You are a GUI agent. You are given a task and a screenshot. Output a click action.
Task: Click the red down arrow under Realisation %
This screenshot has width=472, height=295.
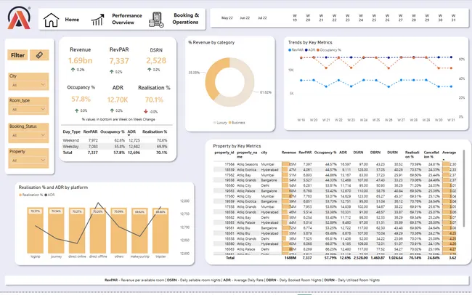coord(147,111)
